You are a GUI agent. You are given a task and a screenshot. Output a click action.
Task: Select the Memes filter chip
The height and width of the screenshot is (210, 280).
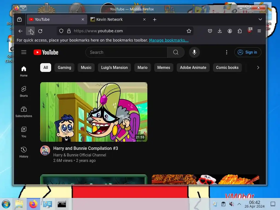click(164, 68)
